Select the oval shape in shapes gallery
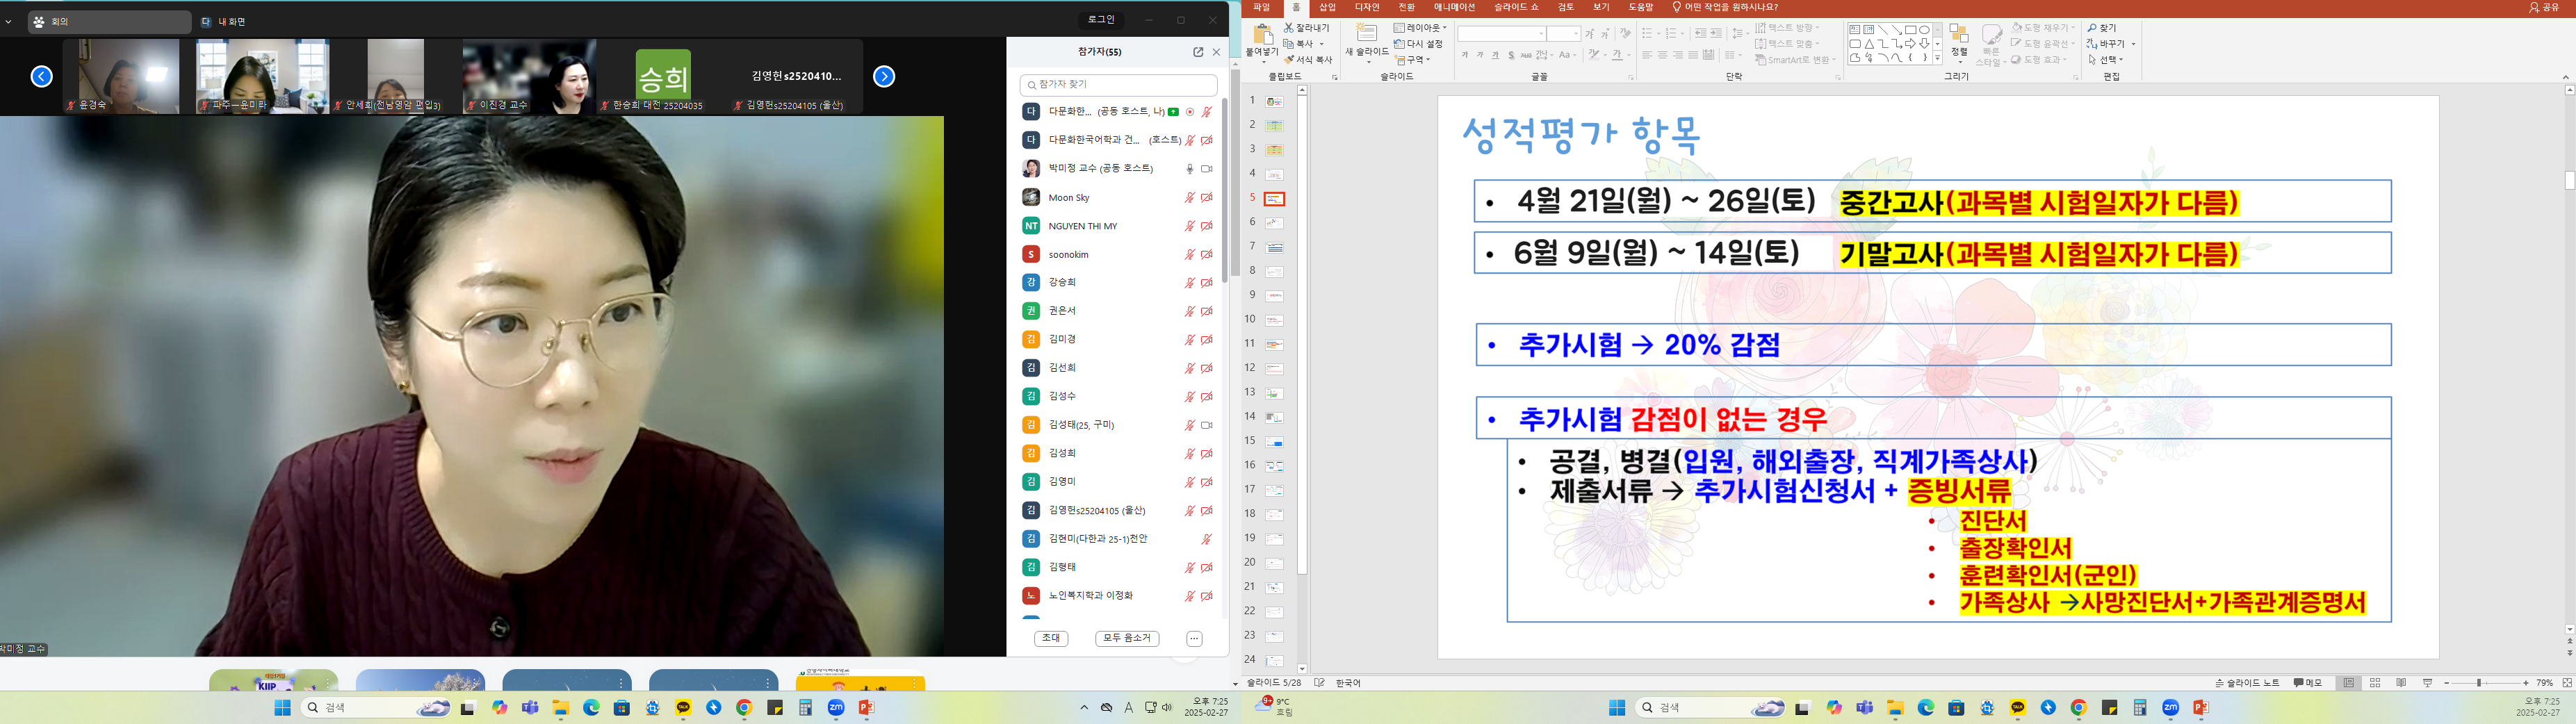The height and width of the screenshot is (724, 2576). pos(1924,30)
